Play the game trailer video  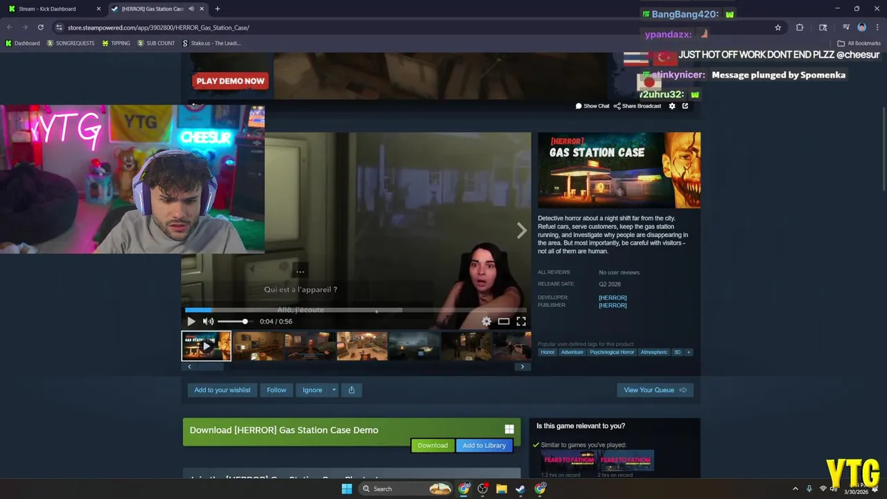pos(191,322)
